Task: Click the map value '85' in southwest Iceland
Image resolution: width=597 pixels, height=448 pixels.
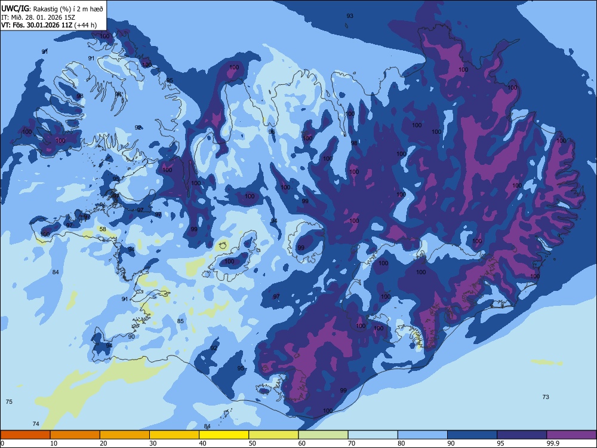Action: pos(180,321)
